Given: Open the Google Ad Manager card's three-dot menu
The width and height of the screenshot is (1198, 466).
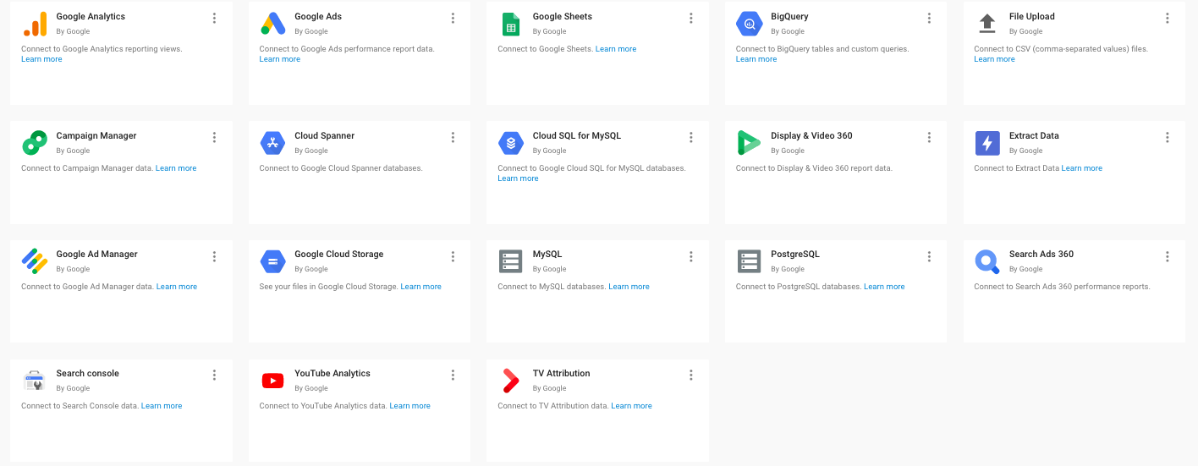Looking at the screenshot, I should pos(215,256).
